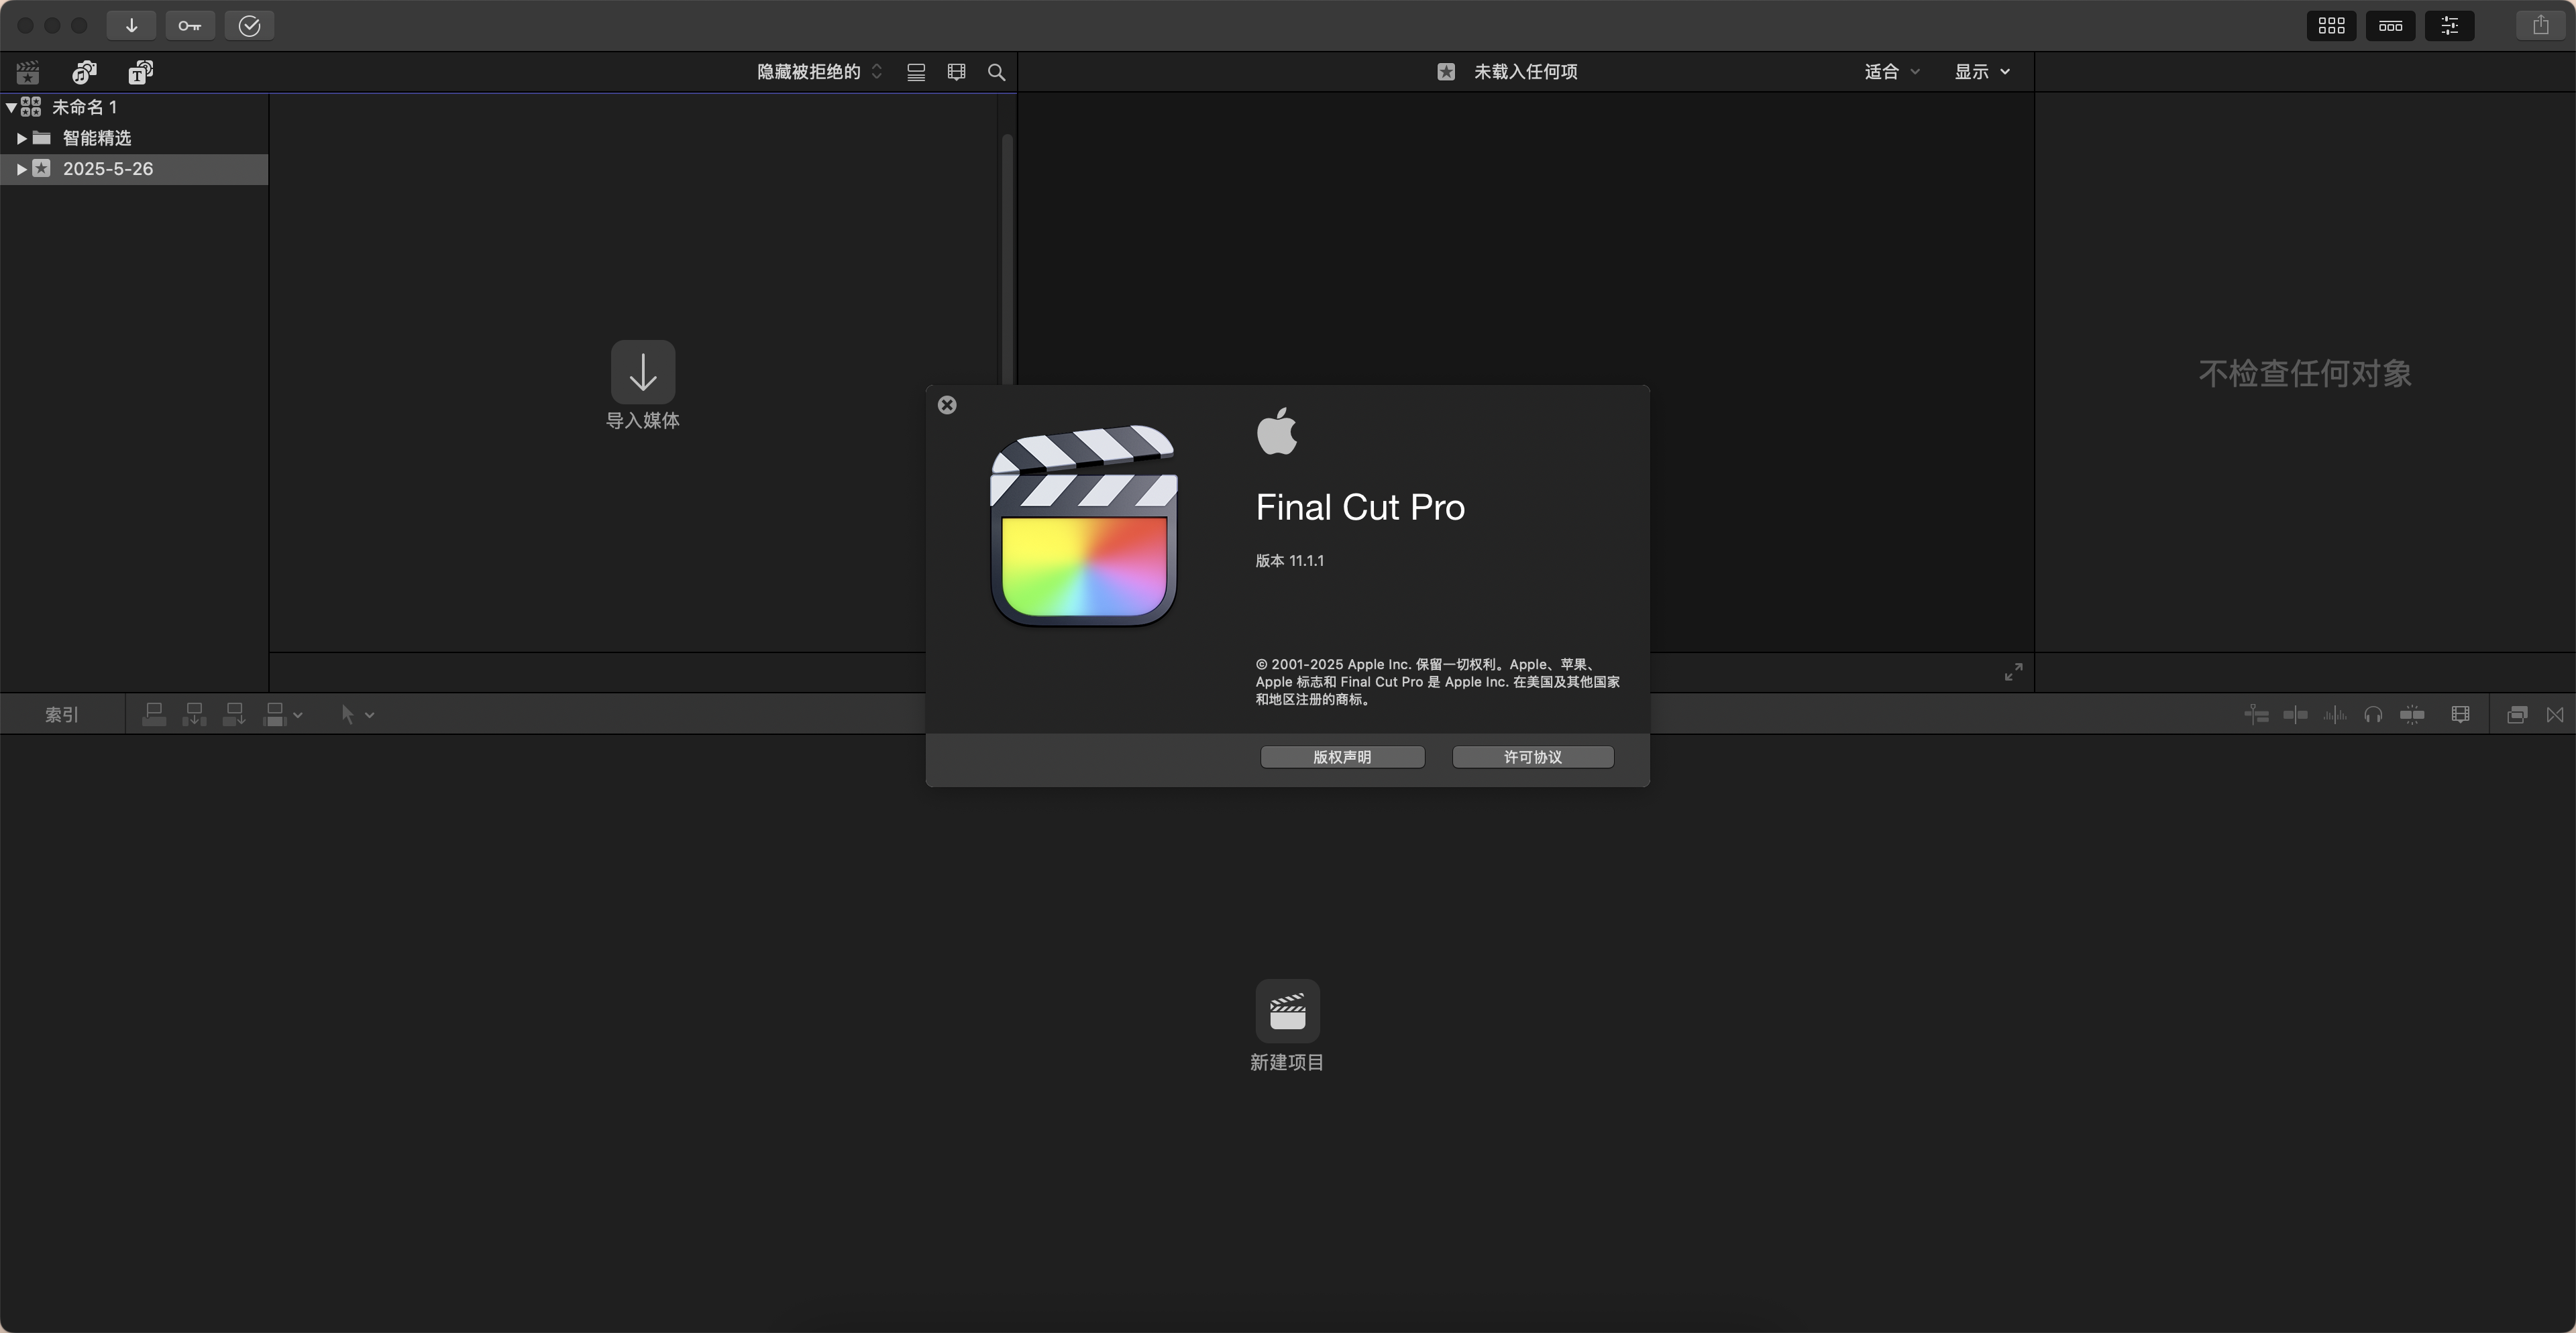The height and width of the screenshot is (1333, 2576).
Task: Click the 未载入任何项 viewer title
Action: coord(1526,72)
